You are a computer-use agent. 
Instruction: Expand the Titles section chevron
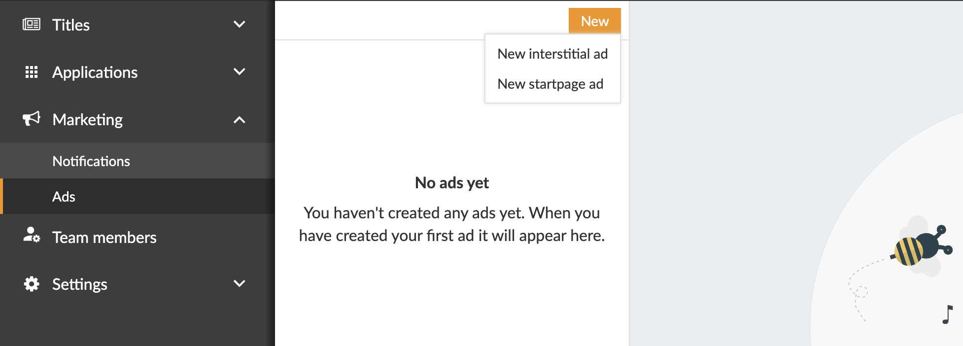click(240, 24)
